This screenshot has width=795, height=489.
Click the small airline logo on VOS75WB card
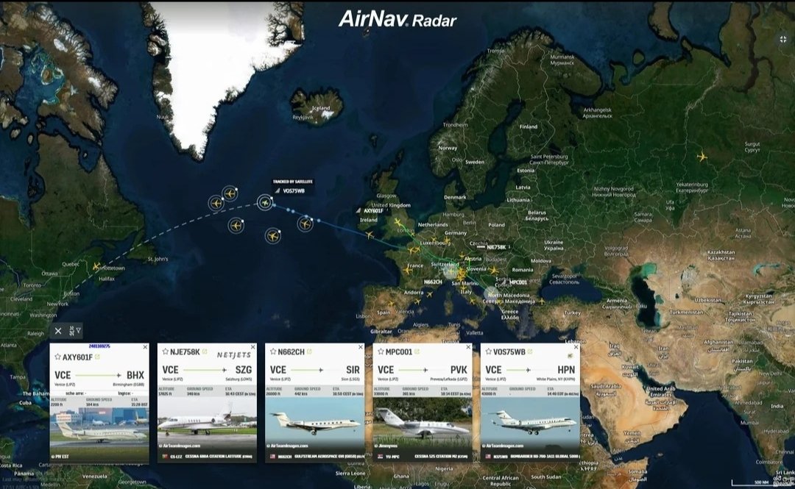click(x=570, y=356)
